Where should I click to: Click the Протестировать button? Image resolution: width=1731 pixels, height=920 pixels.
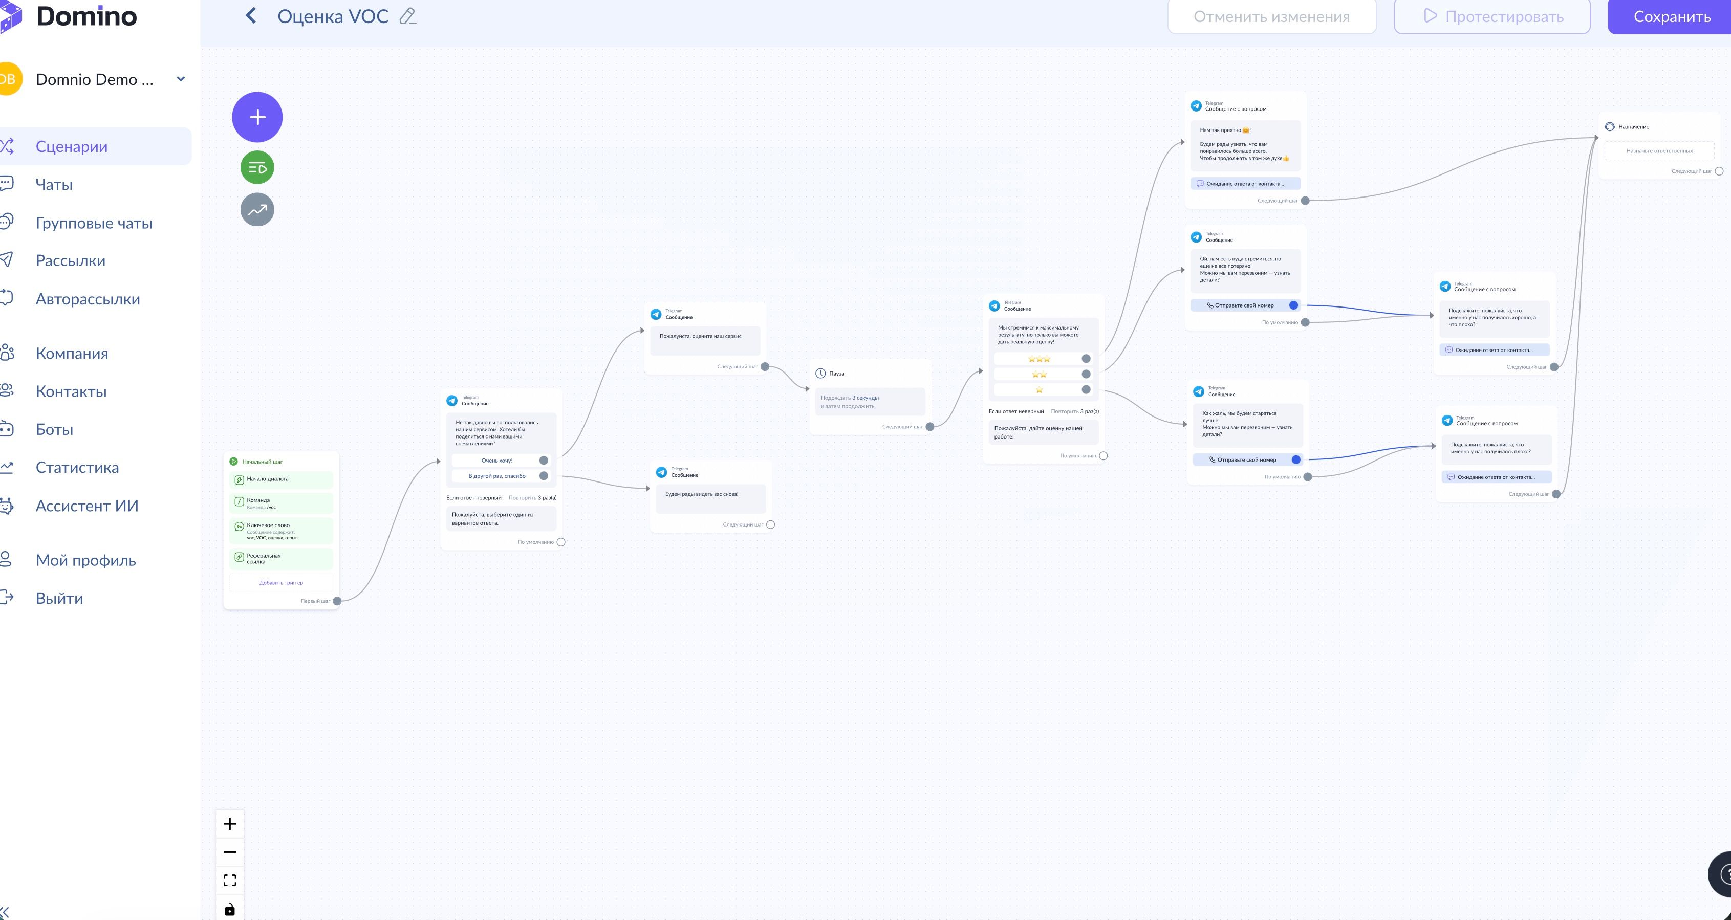pyautogui.click(x=1492, y=17)
